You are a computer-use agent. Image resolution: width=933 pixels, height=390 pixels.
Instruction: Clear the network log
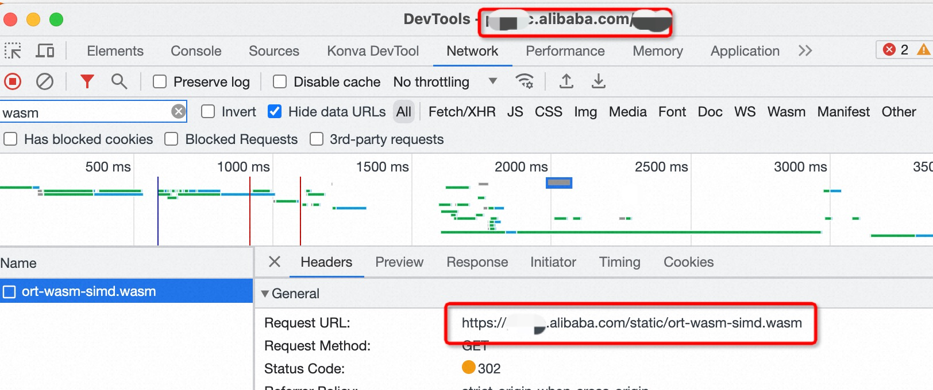pos(44,82)
